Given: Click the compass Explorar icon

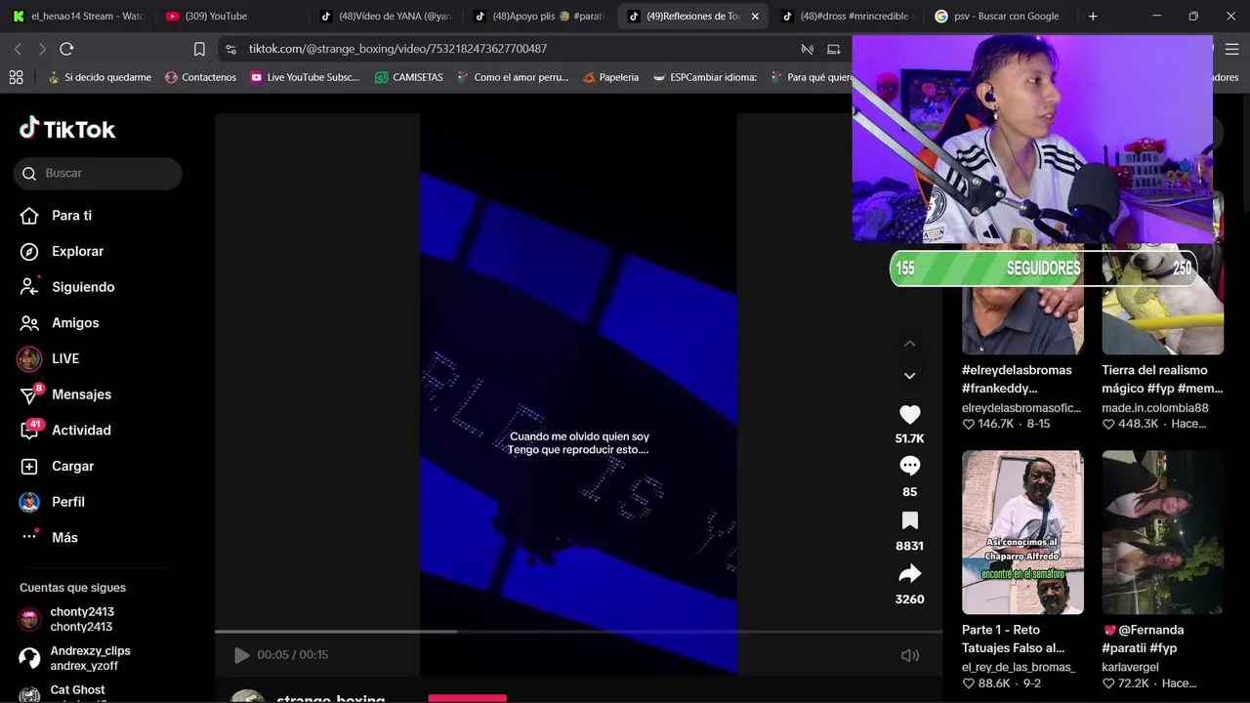Looking at the screenshot, I should [29, 251].
